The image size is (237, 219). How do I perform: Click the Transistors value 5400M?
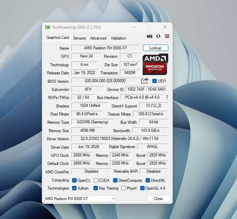[x=130, y=73]
